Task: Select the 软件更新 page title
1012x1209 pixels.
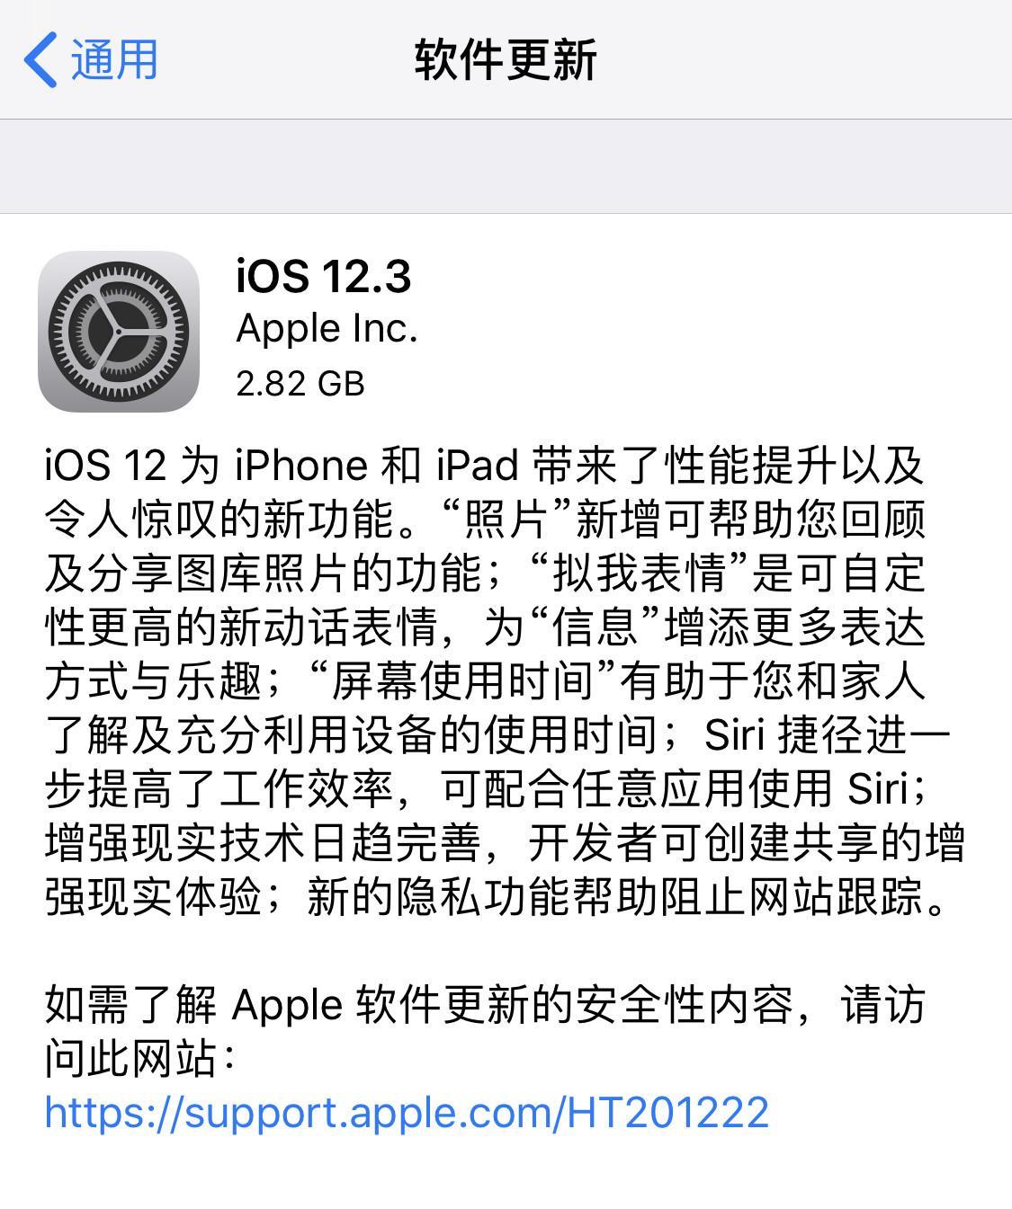Action: 506,60
